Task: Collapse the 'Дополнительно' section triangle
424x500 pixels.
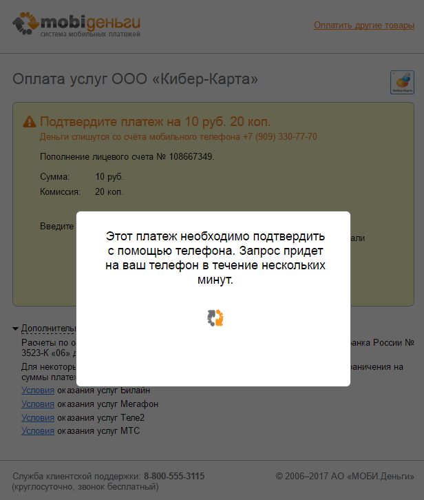Action: (x=15, y=329)
